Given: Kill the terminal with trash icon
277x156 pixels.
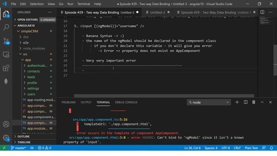Looking at the screenshot, I should (254, 102).
